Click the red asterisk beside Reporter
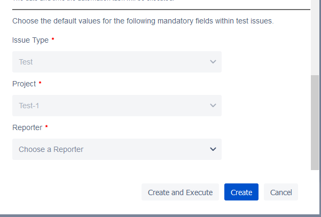The height and width of the screenshot is (217, 321). coord(46,127)
